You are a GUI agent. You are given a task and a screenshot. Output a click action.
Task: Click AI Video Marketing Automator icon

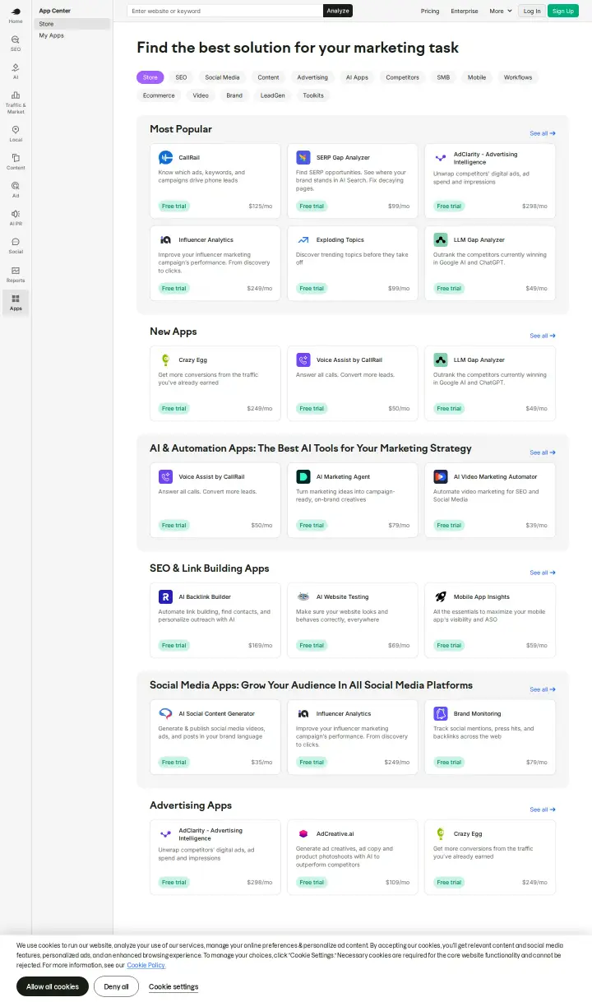click(440, 476)
